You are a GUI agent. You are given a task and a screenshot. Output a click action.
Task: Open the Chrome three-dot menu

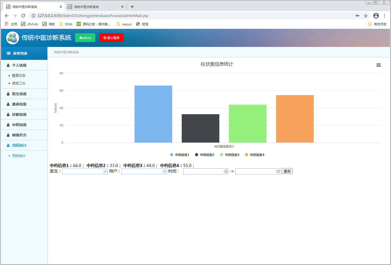coord(384,16)
